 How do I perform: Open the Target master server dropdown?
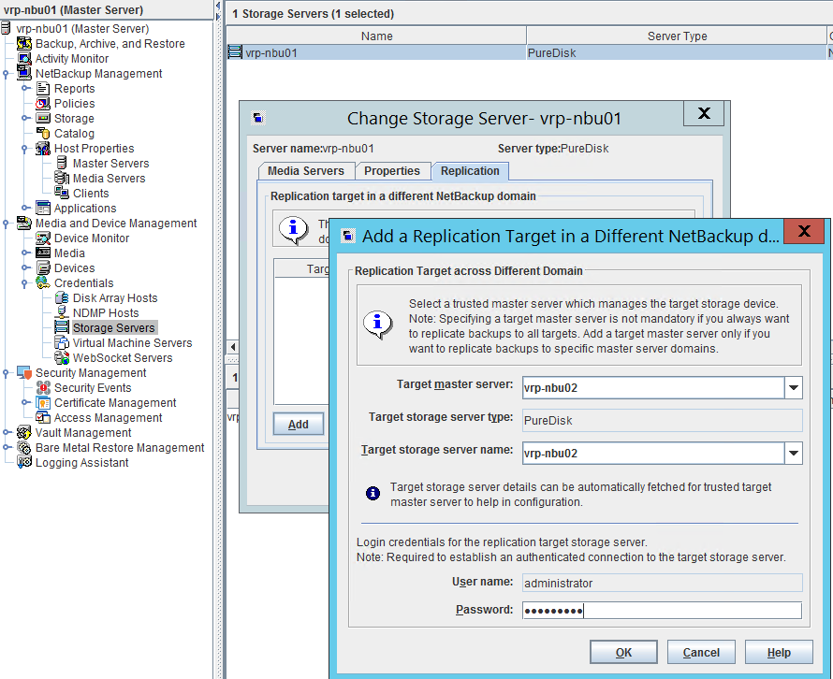coord(793,387)
